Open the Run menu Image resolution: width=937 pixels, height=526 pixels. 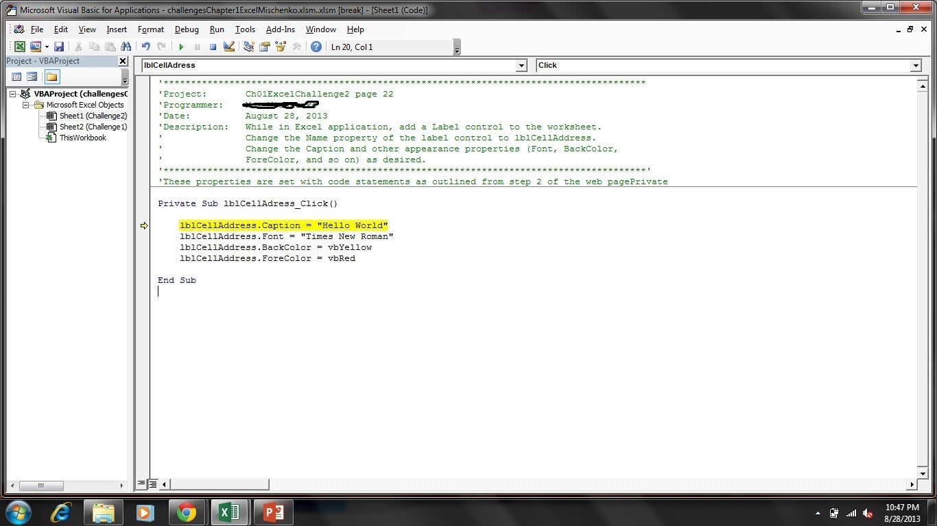[x=217, y=29]
